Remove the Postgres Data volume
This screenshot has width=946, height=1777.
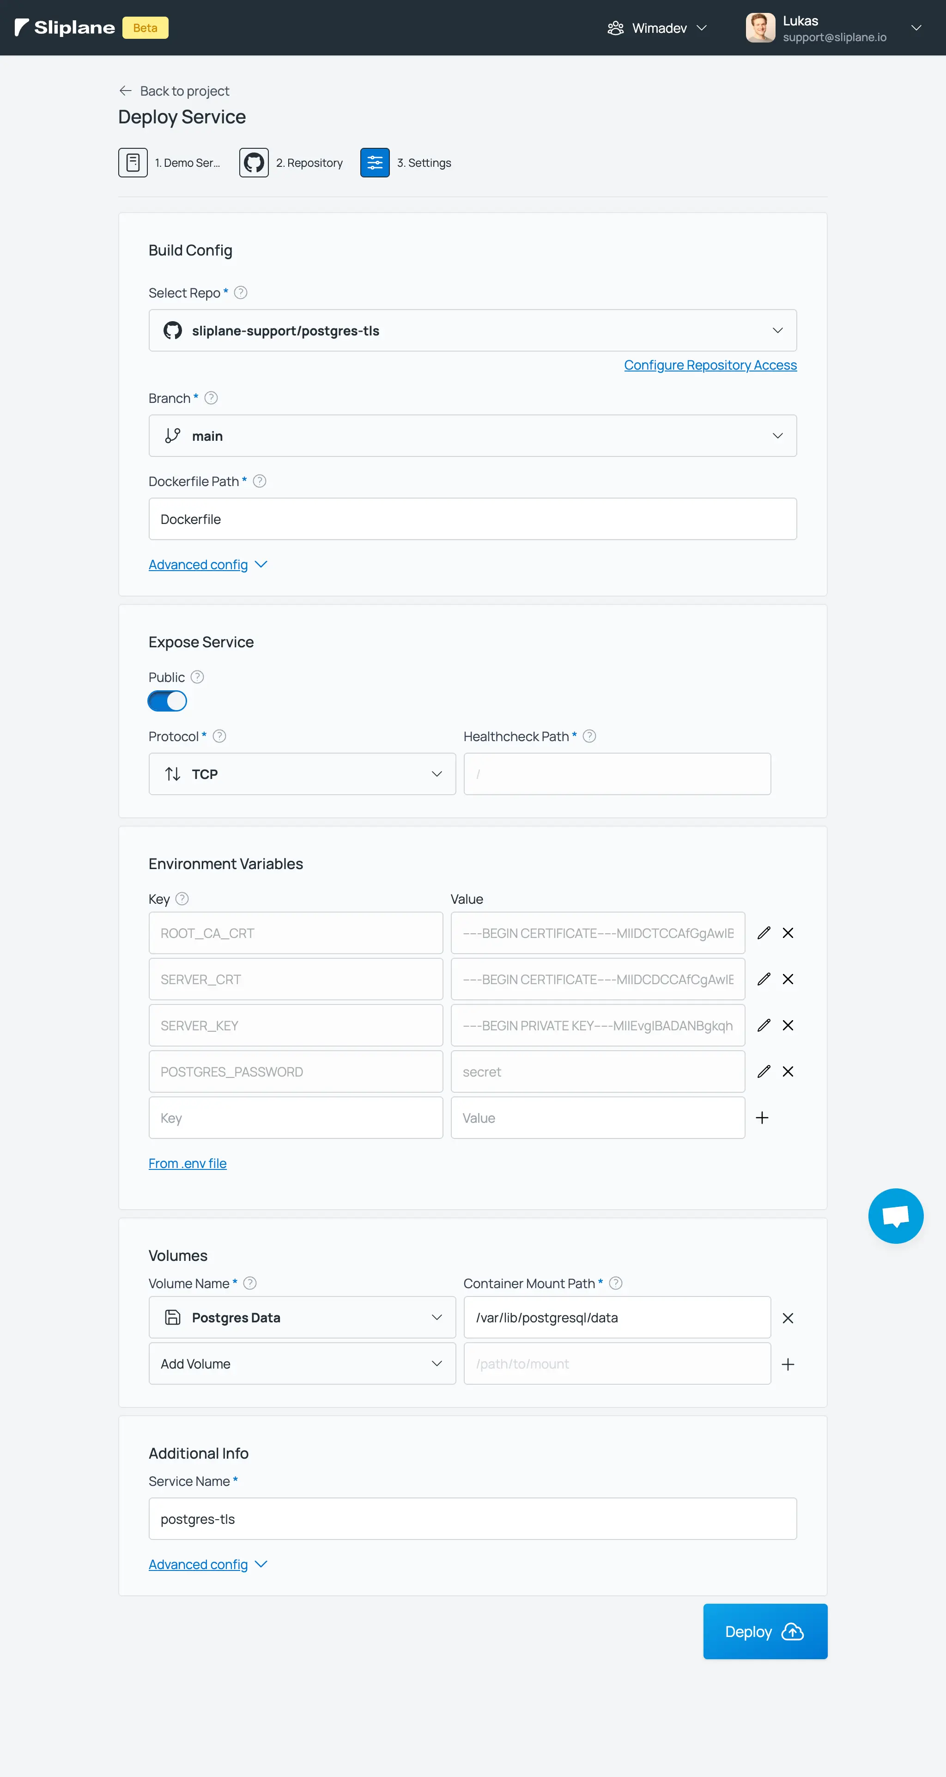click(x=788, y=1318)
